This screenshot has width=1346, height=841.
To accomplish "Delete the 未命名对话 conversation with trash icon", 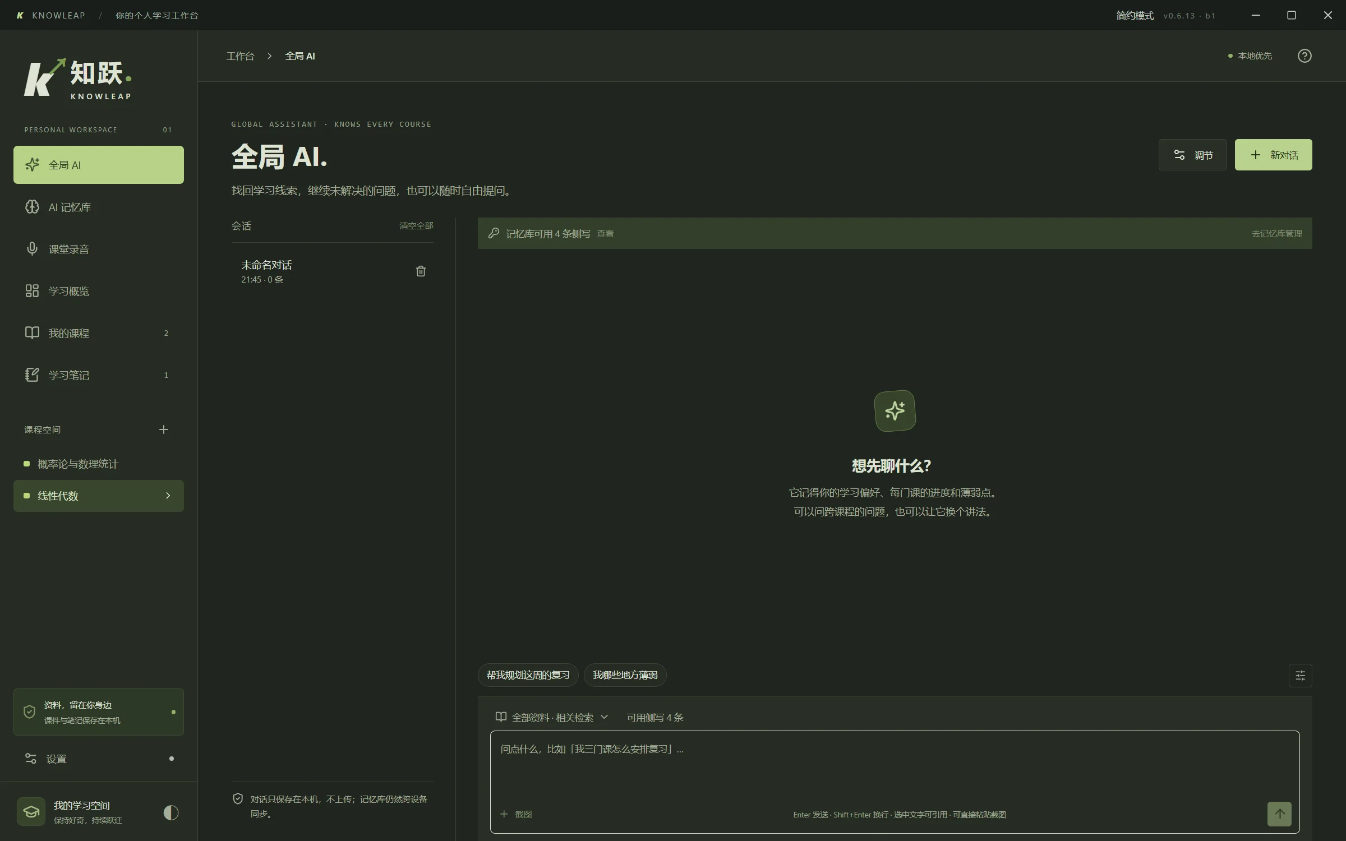I will click(x=421, y=271).
